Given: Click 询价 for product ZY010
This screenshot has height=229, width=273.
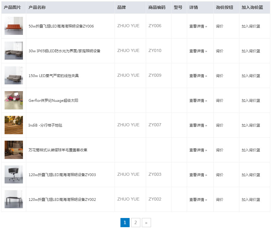Looking at the screenshot, I should 220,51.
